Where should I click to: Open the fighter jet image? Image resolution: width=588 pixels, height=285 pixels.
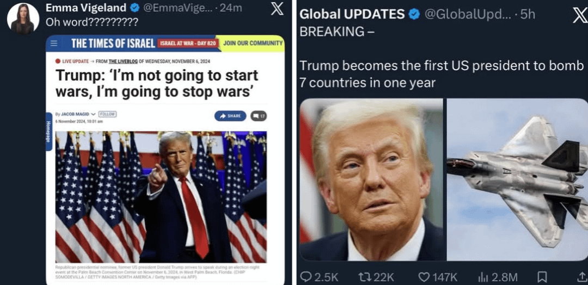(x=517, y=179)
